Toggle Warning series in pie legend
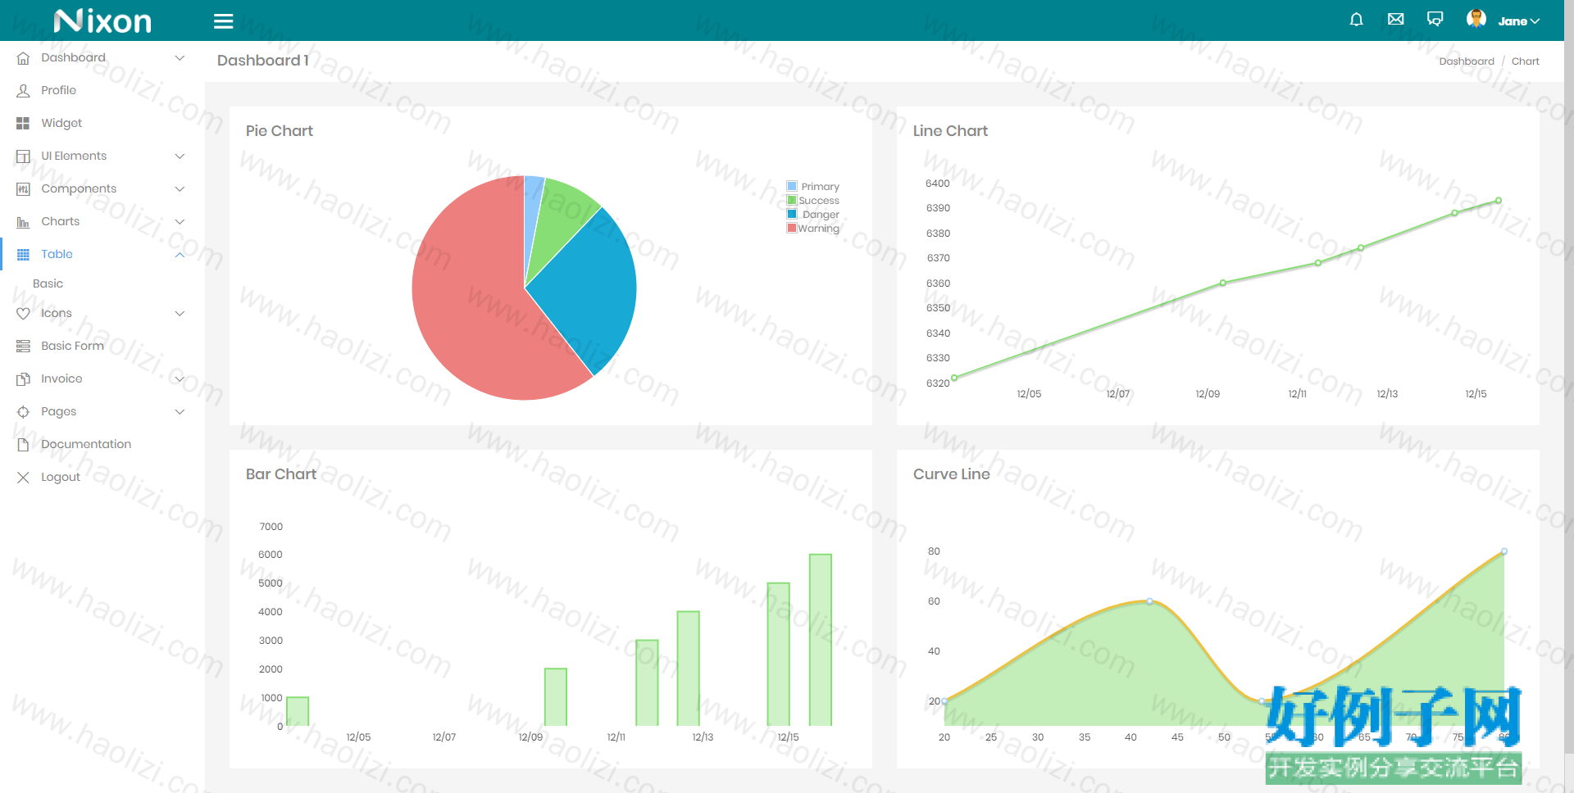Screen dimensions: 1574x793 813,228
